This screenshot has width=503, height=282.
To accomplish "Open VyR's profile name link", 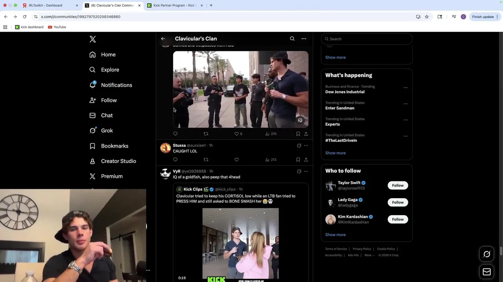I will coord(176,172).
